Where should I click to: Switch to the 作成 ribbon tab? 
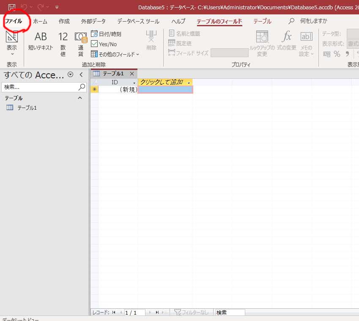pyautogui.click(x=64, y=21)
